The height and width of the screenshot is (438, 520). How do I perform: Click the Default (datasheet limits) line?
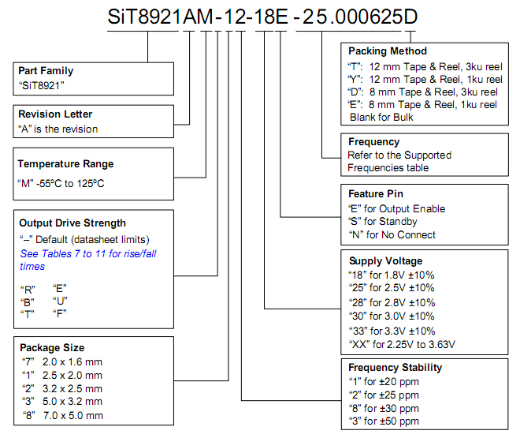point(84,239)
